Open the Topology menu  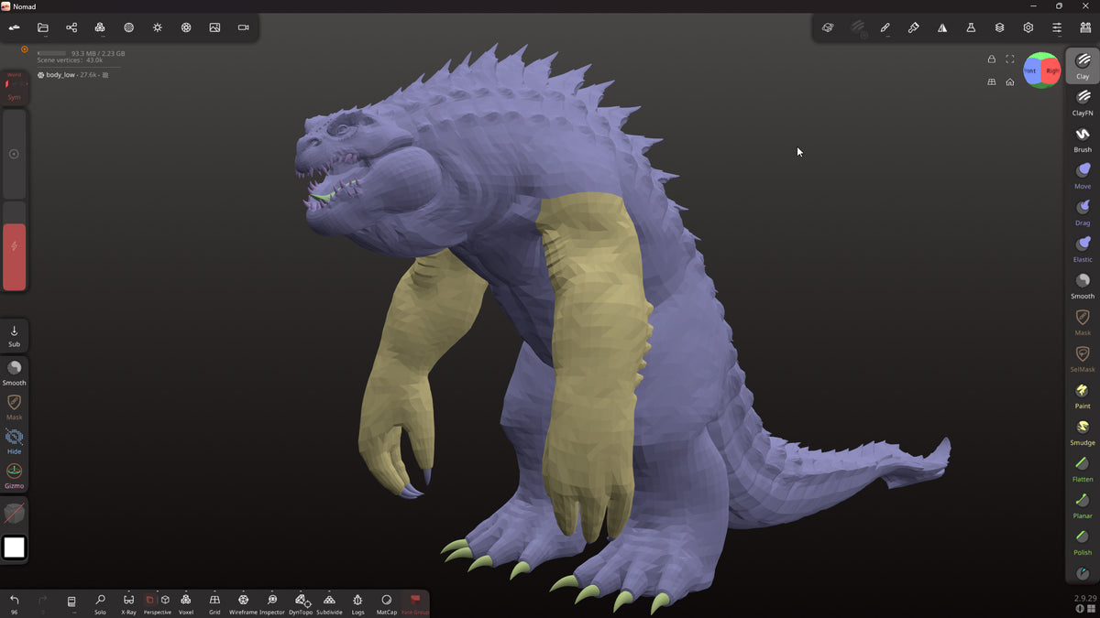(x=100, y=27)
